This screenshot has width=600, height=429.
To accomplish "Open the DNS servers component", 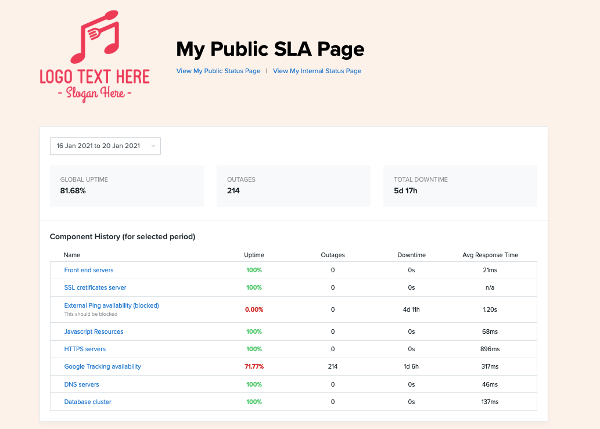I will click(x=81, y=384).
